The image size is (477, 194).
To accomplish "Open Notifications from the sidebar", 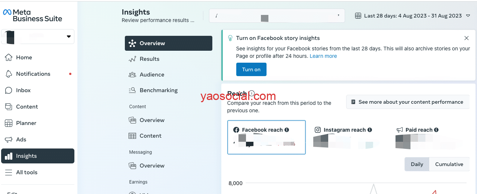I will coord(33,74).
